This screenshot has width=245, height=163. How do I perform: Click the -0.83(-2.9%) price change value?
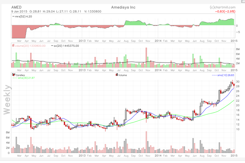[x=225, y=11]
